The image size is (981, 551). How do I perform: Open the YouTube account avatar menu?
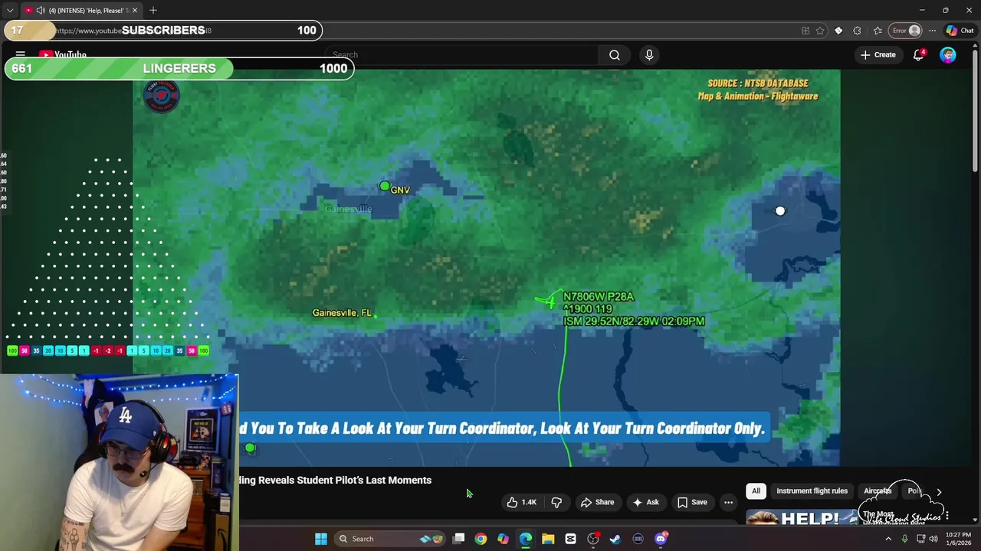tap(948, 54)
